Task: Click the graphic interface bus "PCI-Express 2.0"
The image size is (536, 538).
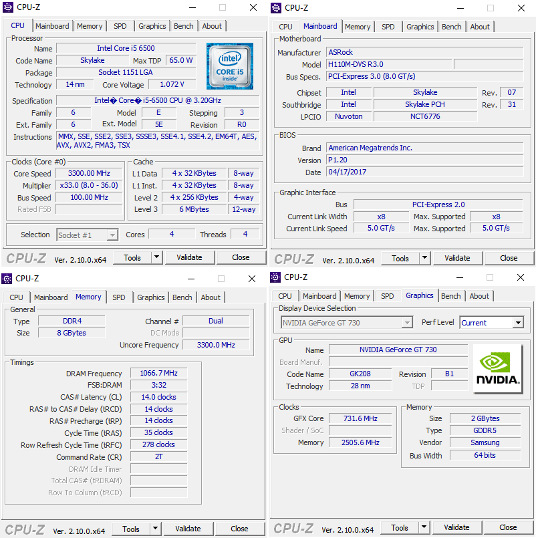Action: pos(438,205)
